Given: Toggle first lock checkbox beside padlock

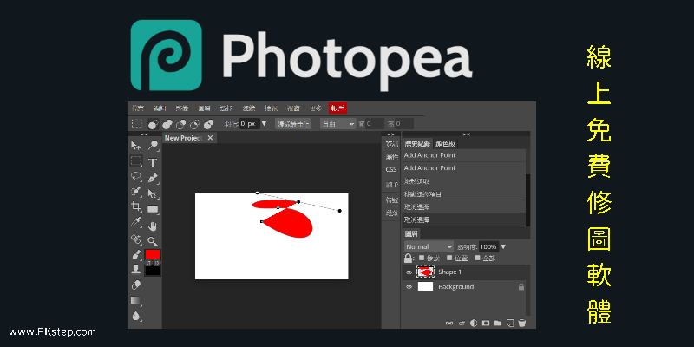Looking at the screenshot, I should click(x=422, y=258).
